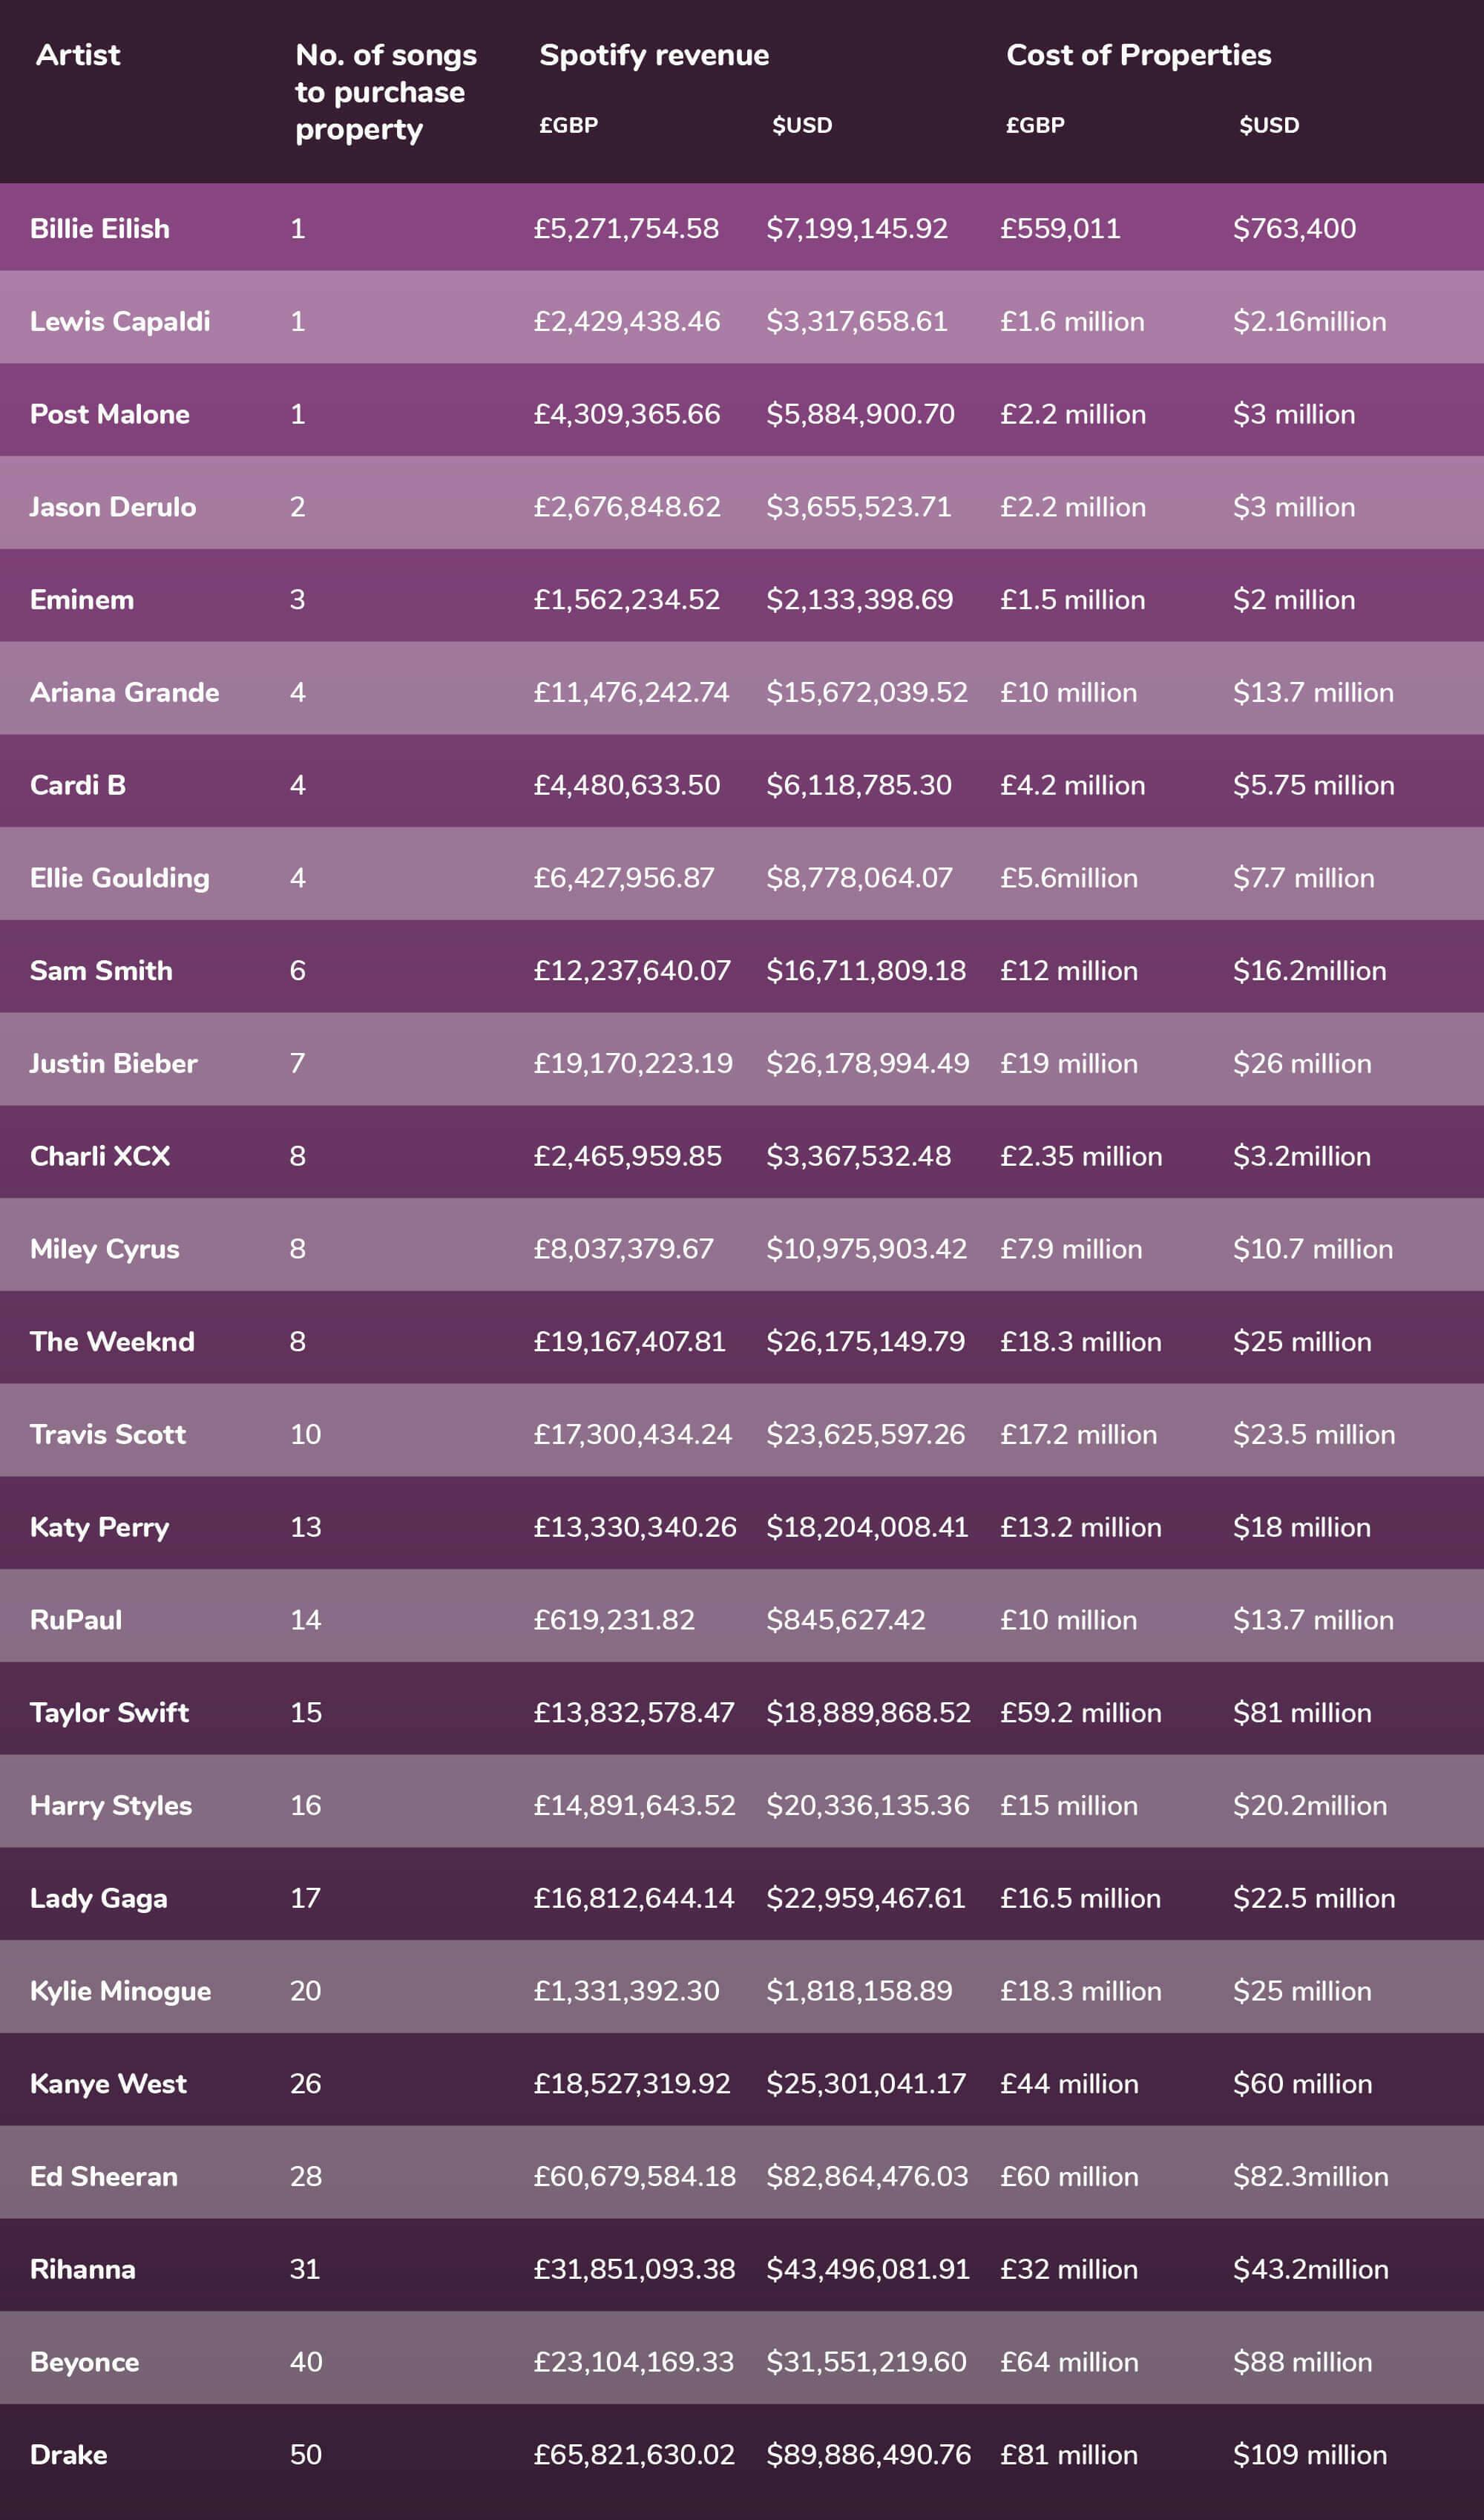This screenshot has height=2520, width=1484.
Task: Select Taylor Swift's $81 million property cost
Action: click(x=1301, y=1713)
